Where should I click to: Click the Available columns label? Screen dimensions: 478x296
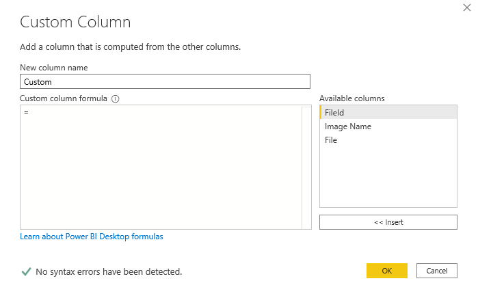351,98
